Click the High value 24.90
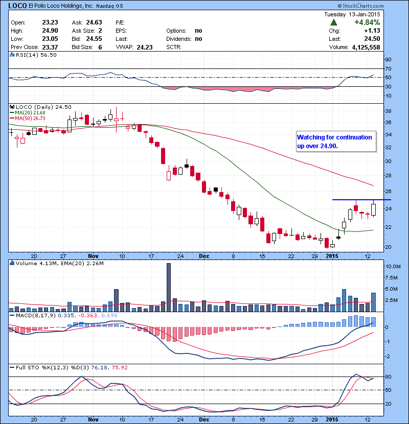The height and width of the screenshot is (424, 409). pyautogui.click(x=50, y=31)
